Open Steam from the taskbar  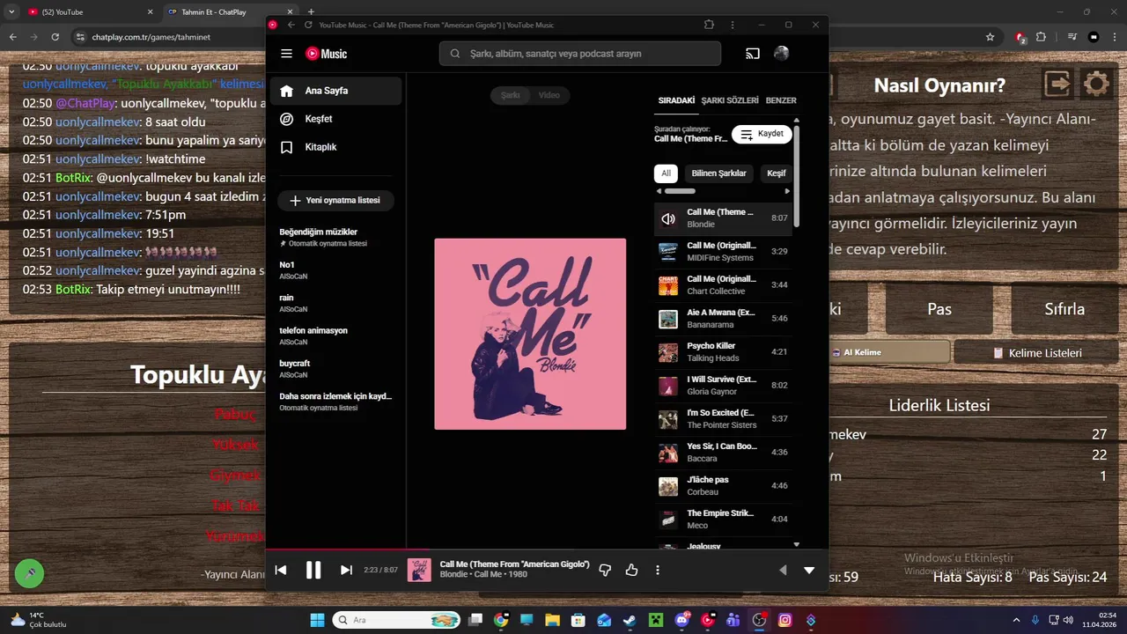630,620
